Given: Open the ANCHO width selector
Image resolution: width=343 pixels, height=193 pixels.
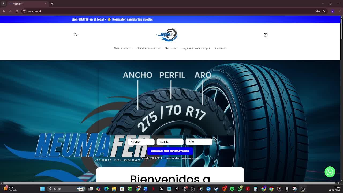Looking at the screenshot, I should click(x=141, y=142).
